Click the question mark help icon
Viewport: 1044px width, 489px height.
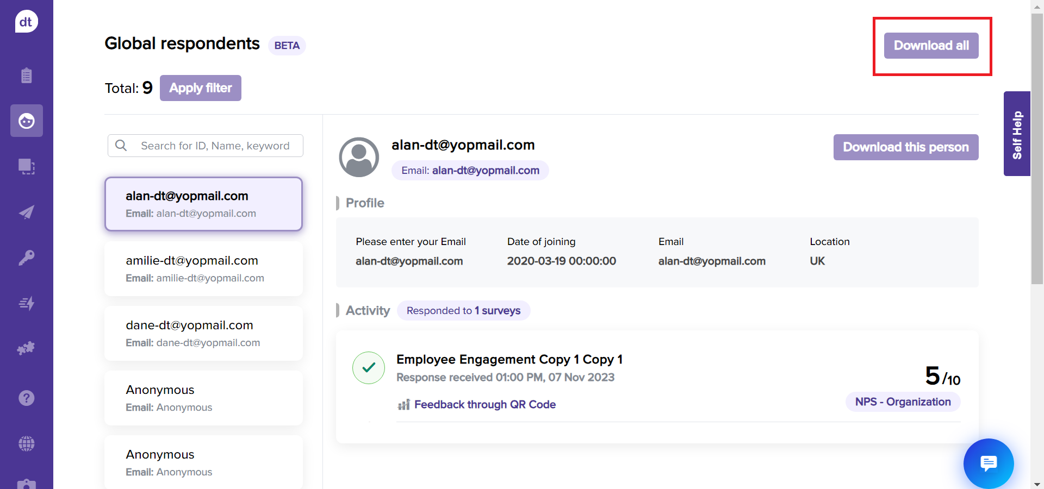[26, 398]
